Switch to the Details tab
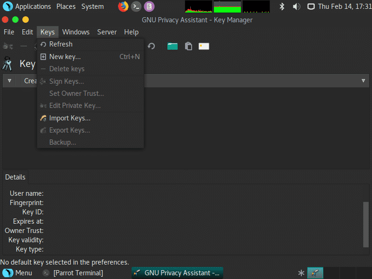This screenshot has height=279, width=372. click(15, 177)
